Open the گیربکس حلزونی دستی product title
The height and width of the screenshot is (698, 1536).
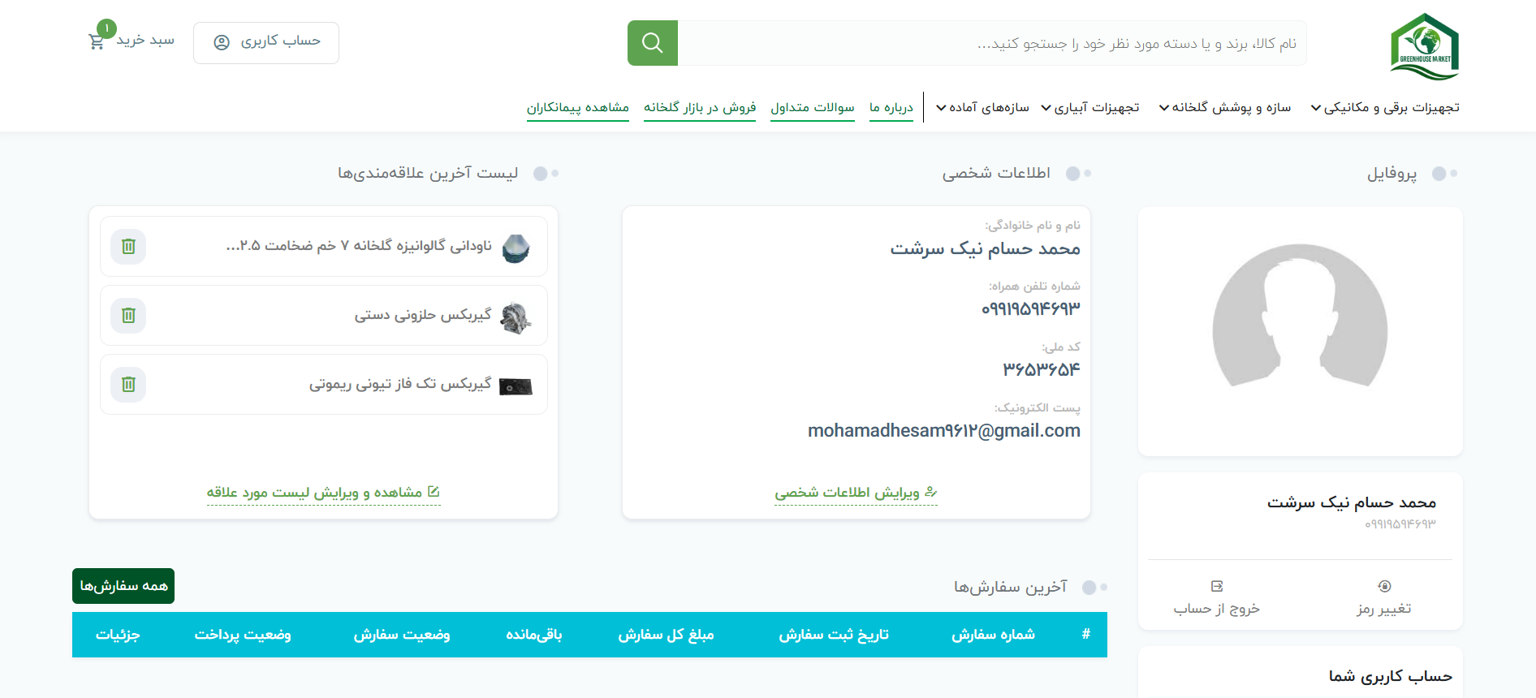click(423, 315)
